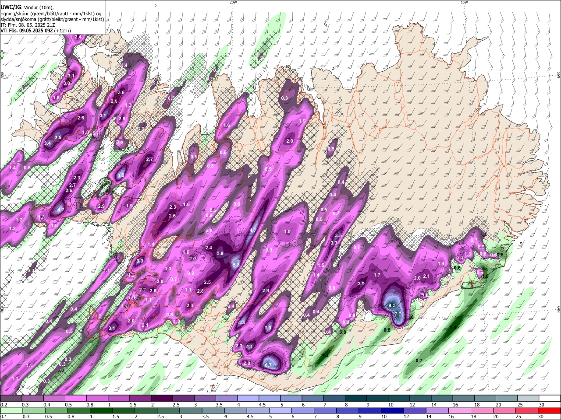
Task: Select the pale green 0.1 swatch in the bottom legend row
Action: (x=11, y=411)
